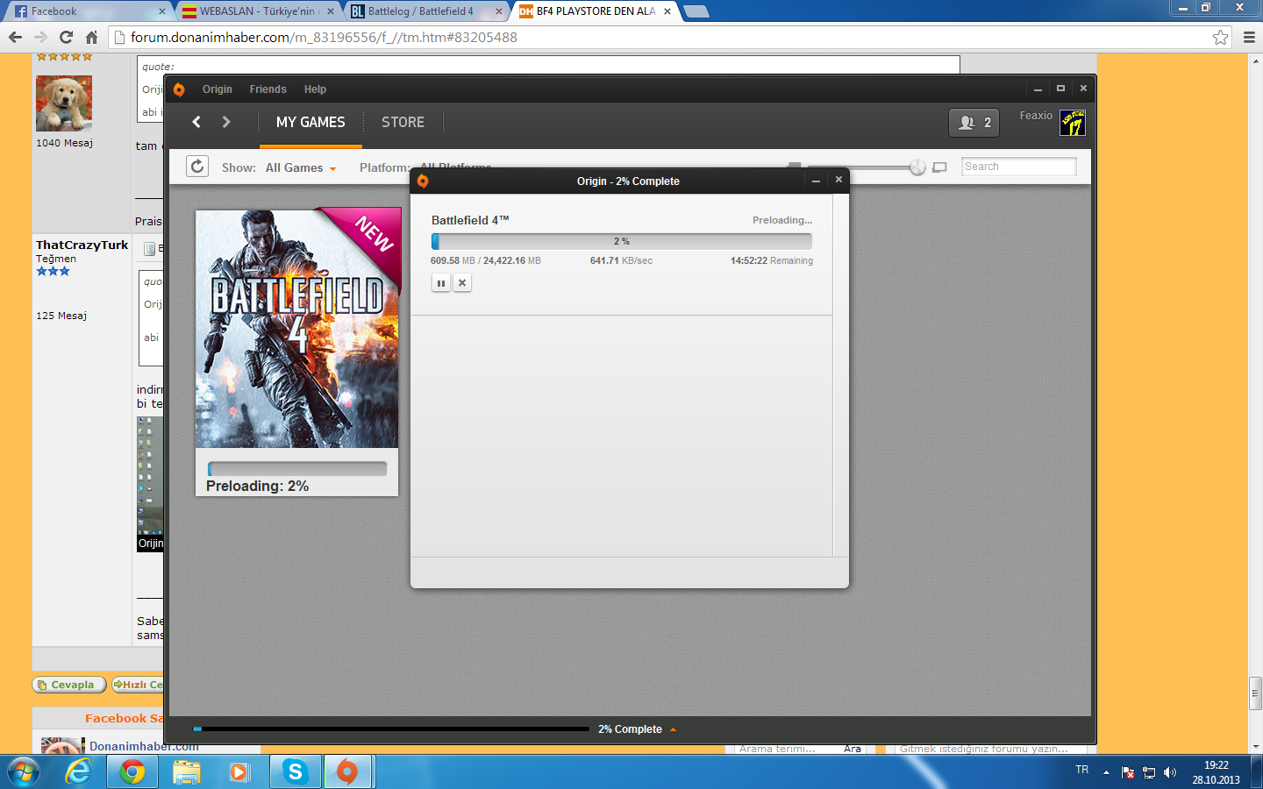The image size is (1263, 789).
Task: Click the Chrome forward button
Action: pyautogui.click(x=40, y=37)
